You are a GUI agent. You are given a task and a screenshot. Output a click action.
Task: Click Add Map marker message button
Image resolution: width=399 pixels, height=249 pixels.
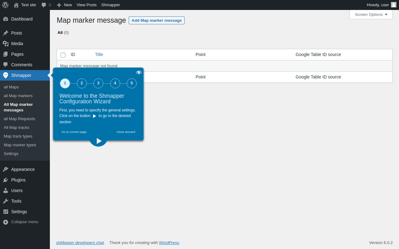tap(156, 21)
